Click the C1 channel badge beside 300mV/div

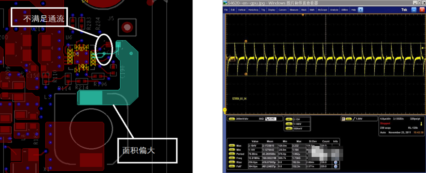click(x=232, y=118)
